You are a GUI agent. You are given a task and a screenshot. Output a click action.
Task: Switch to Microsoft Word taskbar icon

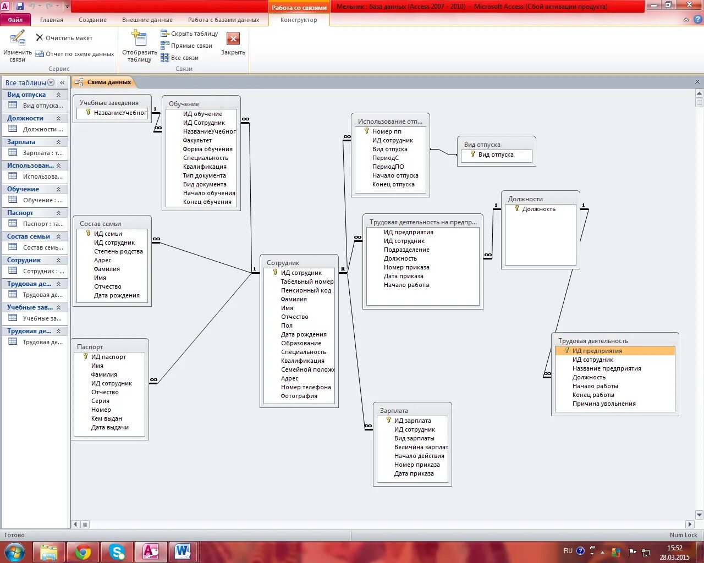pyautogui.click(x=183, y=551)
